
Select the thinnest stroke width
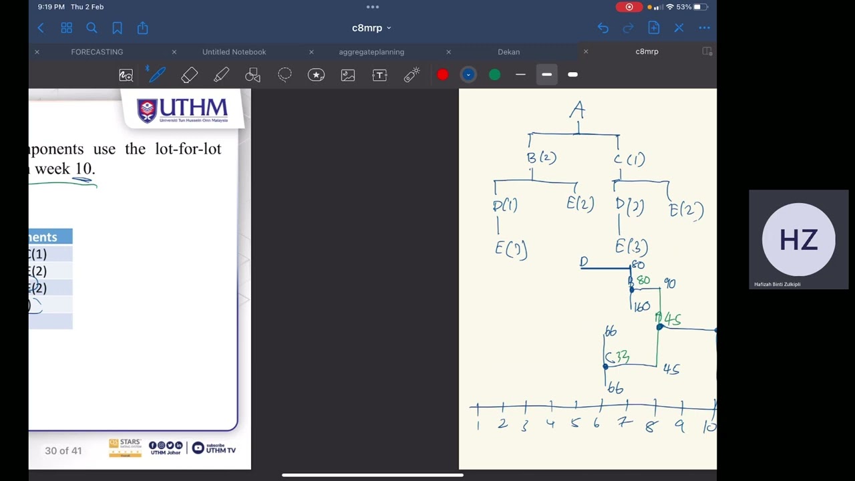point(520,75)
